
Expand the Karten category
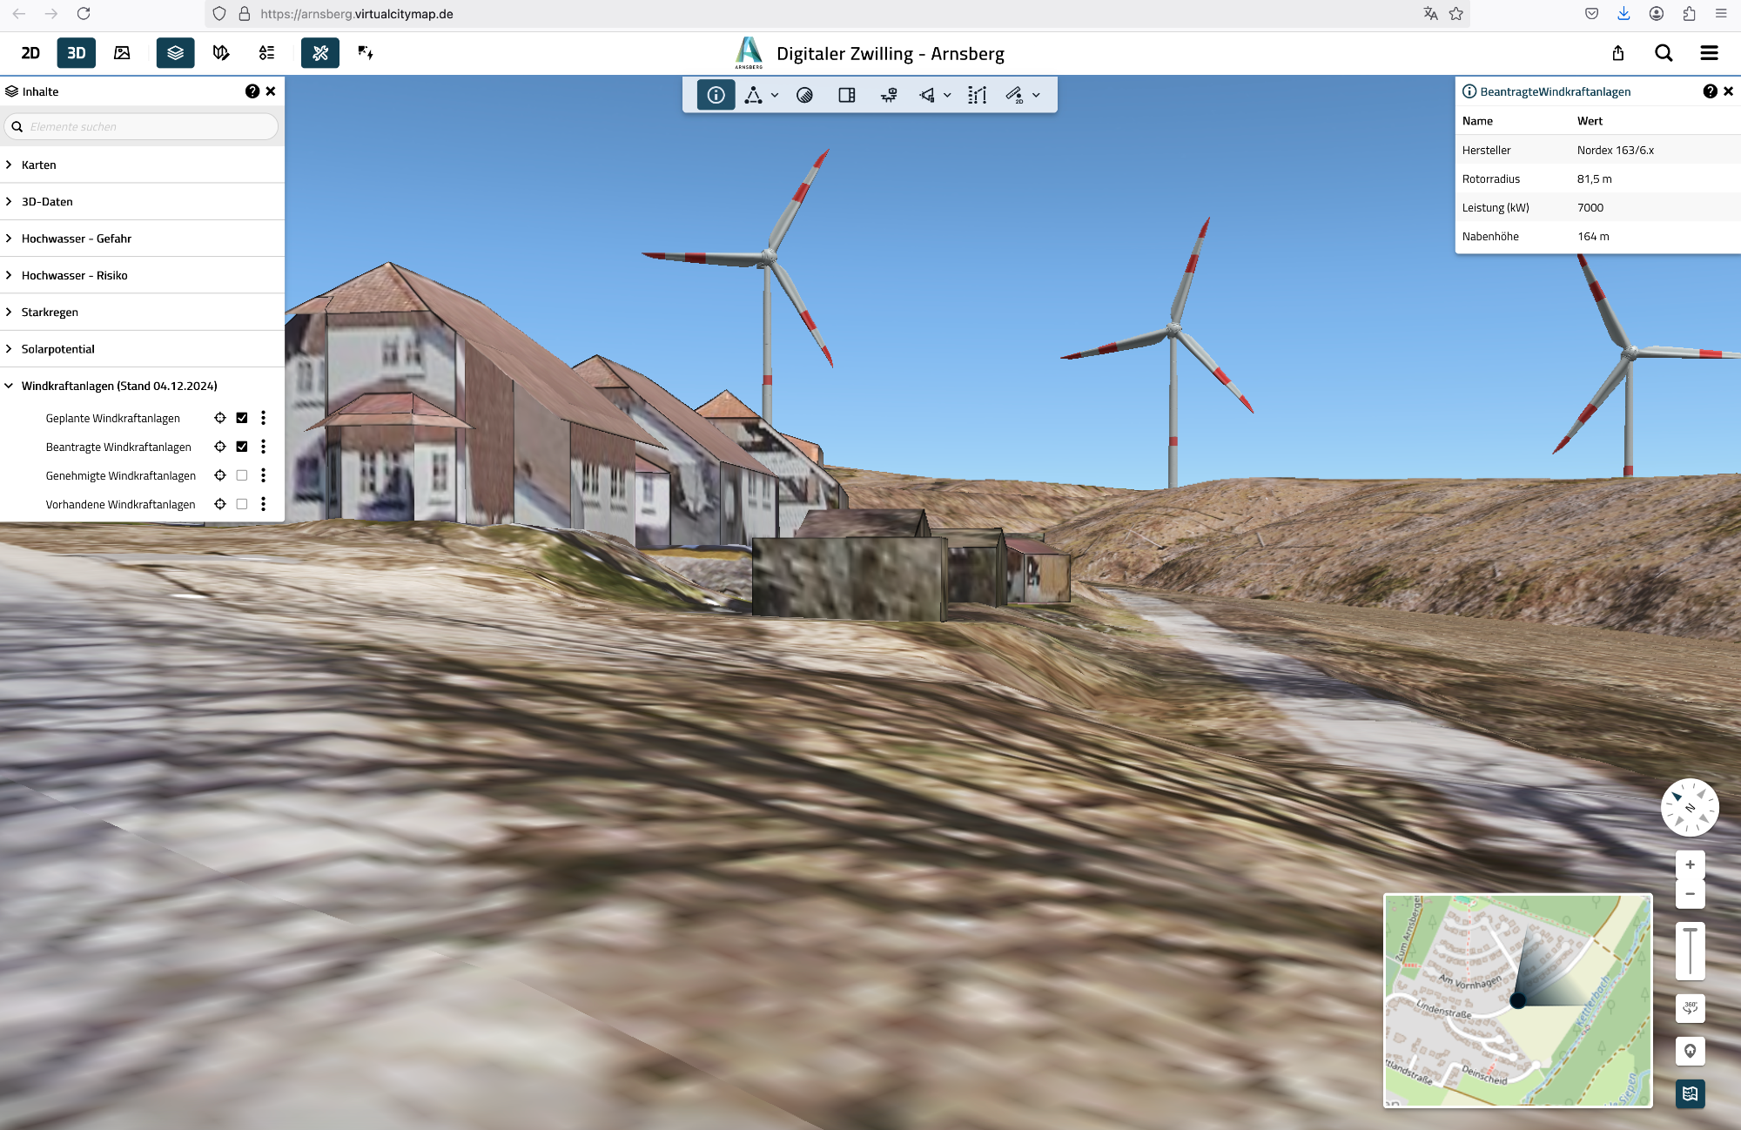coord(38,165)
